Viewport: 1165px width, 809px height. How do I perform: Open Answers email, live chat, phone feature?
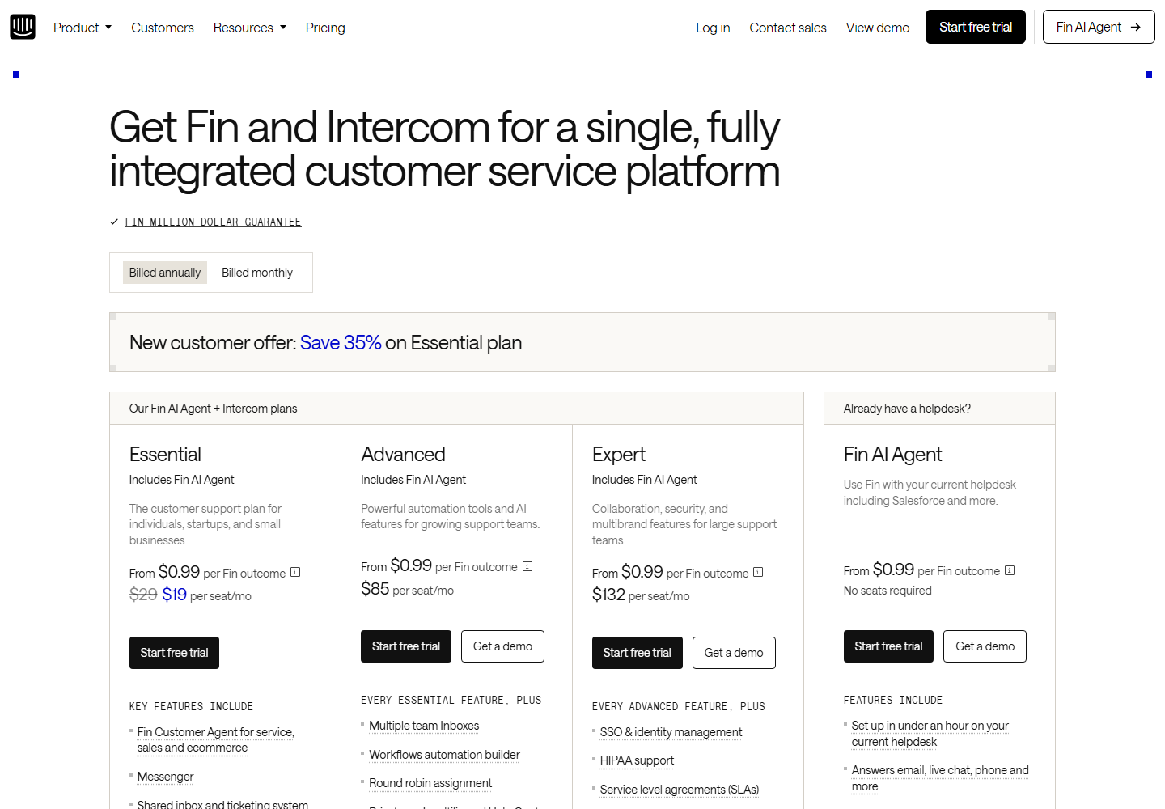point(940,778)
